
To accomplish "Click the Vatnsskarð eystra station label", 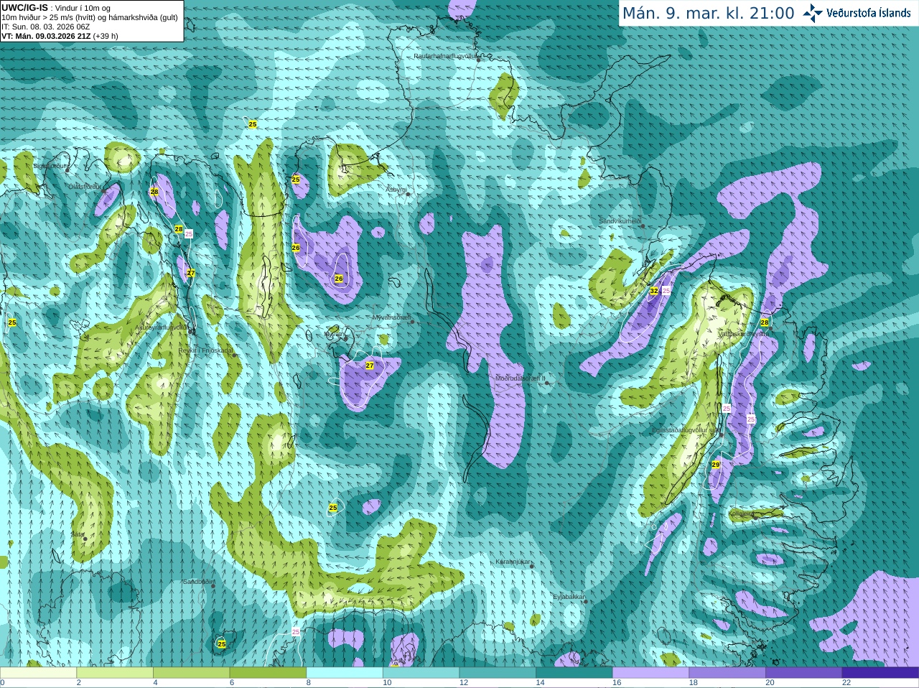I will pyautogui.click(x=743, y=334).
